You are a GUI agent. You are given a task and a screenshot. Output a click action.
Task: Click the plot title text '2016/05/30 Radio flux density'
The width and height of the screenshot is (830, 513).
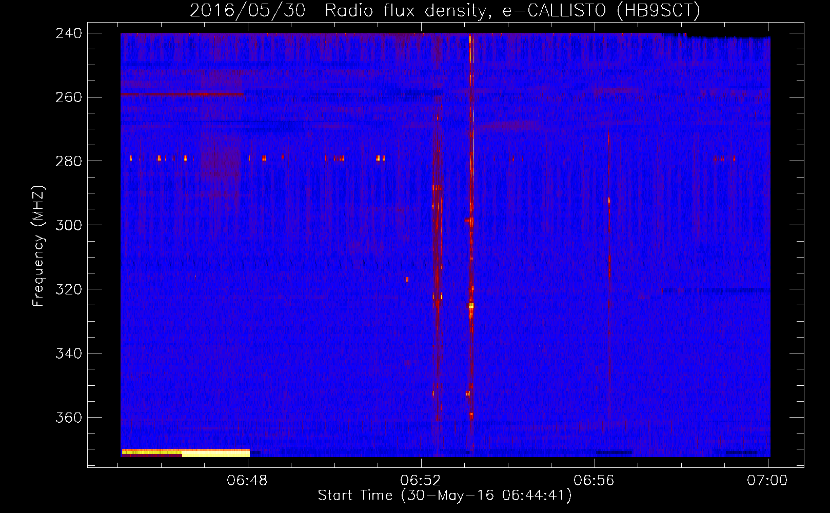[338, 10]
